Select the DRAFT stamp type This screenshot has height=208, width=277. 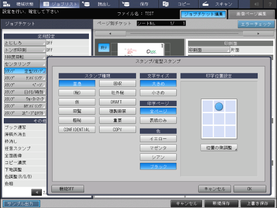(x=117, y=102)
